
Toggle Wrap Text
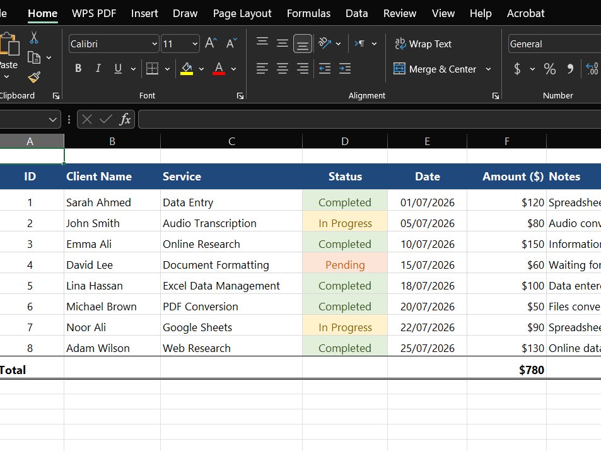click(x=423, y=44)
